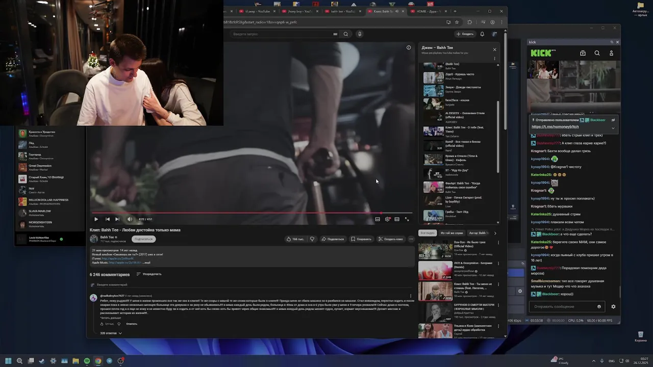Open Chrome extensions puzzle icon
Viewport: 653px width, 367px height.
[x=469, y=22]
